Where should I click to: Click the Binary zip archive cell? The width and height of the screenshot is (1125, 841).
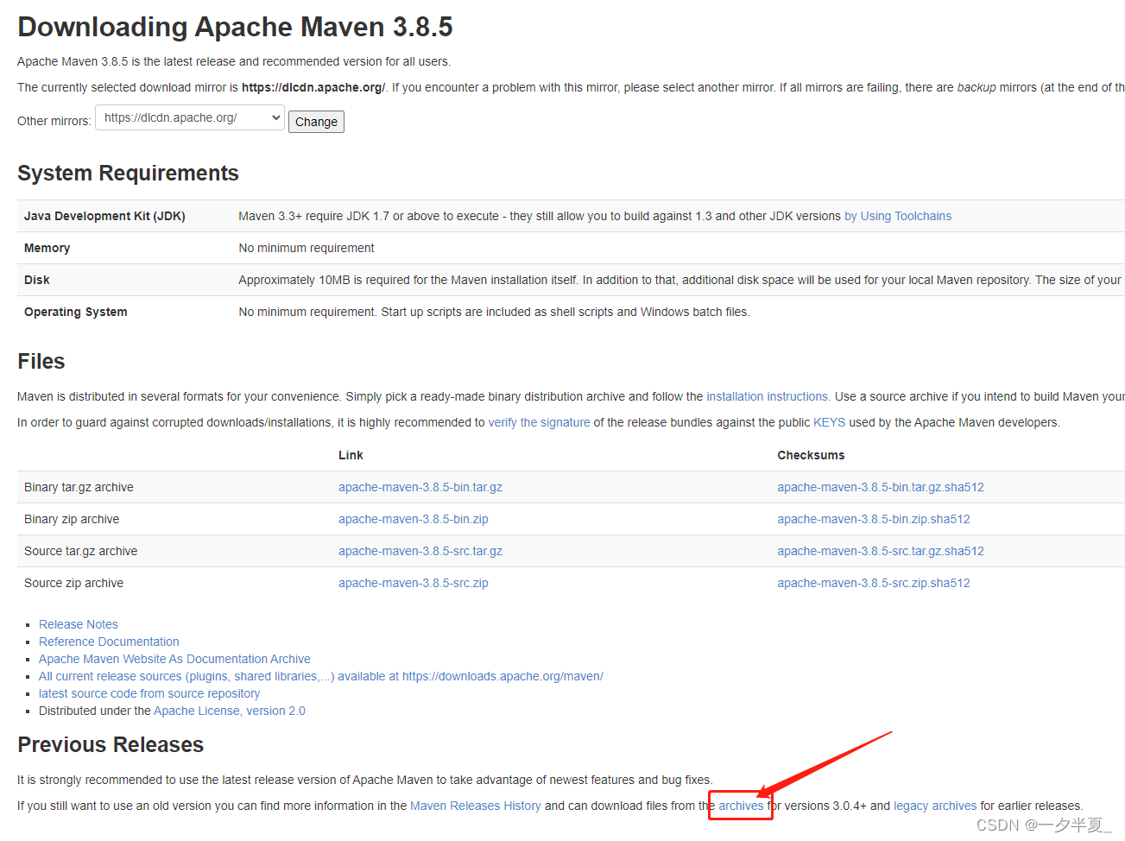pyautogui.click(x=72, y=519)
